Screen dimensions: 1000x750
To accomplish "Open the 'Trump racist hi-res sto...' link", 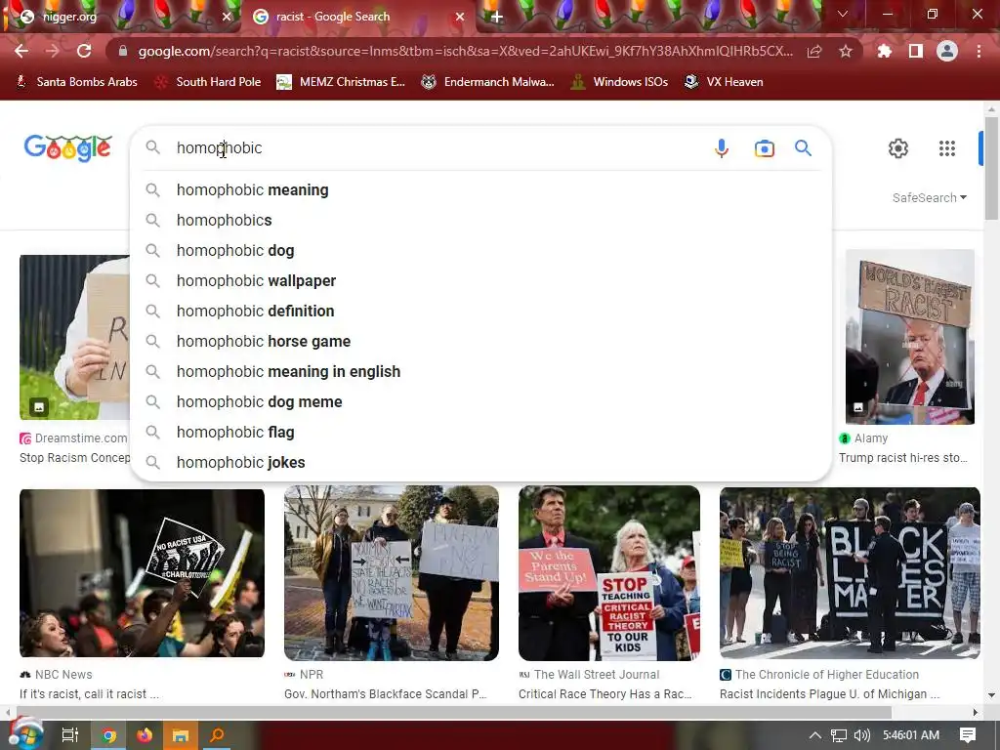I will pyautogui.click(x=903, y=458).
